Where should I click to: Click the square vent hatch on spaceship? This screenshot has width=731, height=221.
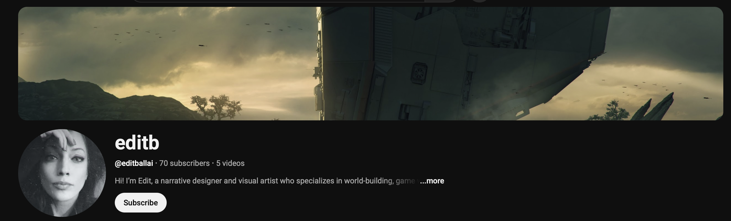[419, 73]
